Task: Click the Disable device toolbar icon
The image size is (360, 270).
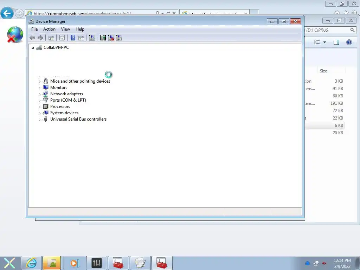Action: click(119, 38)
